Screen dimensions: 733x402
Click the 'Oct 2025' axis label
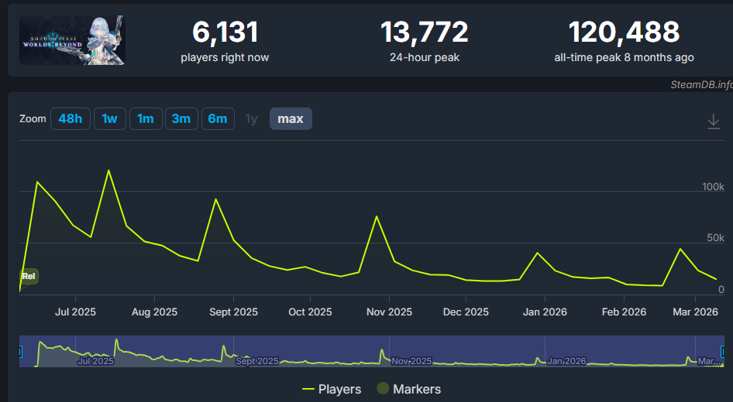click(310, 312)
